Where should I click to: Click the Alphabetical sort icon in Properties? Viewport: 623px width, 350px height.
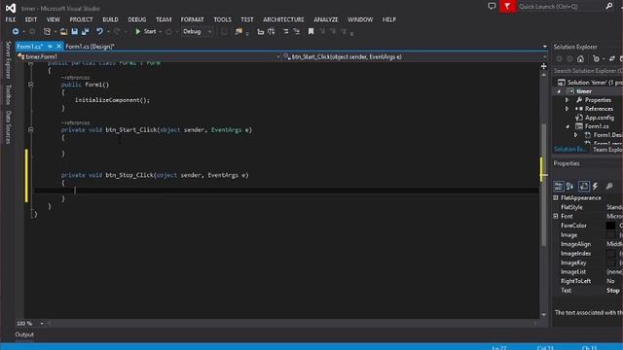(569, 186)
